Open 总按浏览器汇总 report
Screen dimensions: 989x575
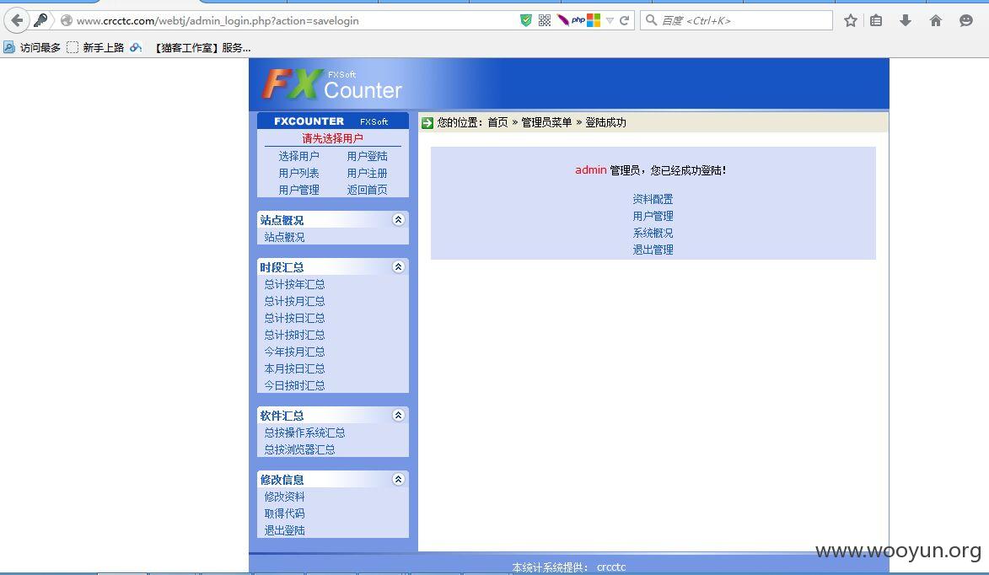click(299, 449)
